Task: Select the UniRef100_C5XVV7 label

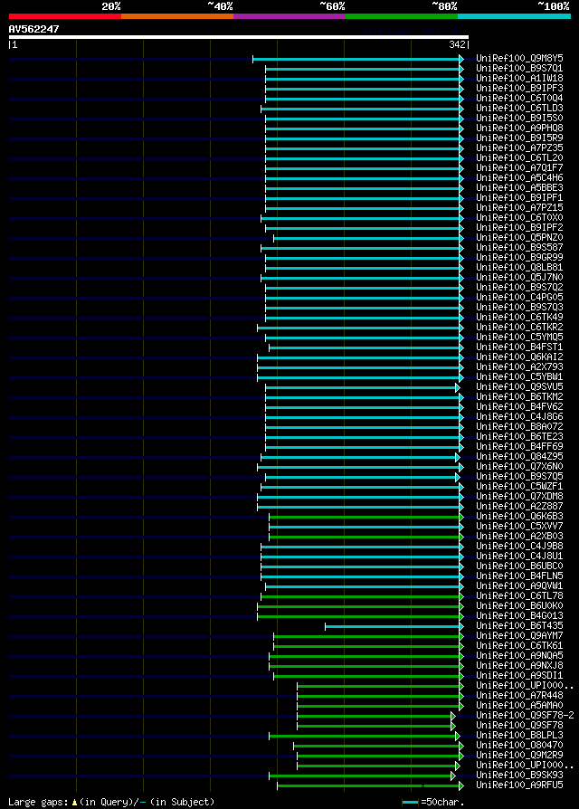Action: pos(519,527)
